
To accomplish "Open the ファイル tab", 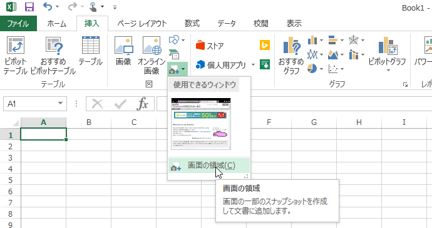I will click(x=18, y=23).
